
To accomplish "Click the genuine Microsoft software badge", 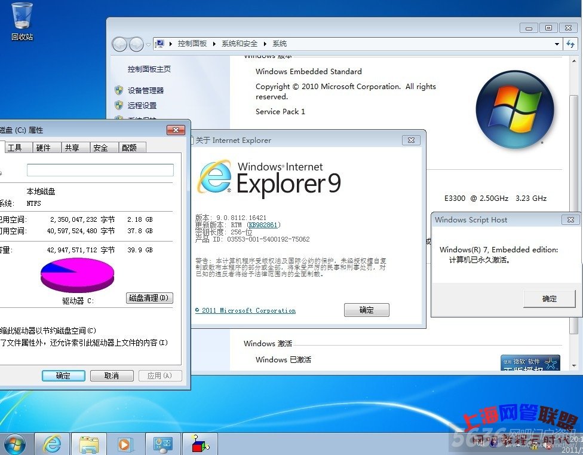I will click(530, 362).
